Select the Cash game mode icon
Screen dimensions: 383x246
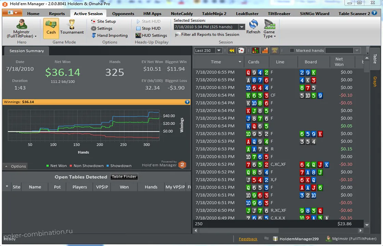(x=51, y=27)
